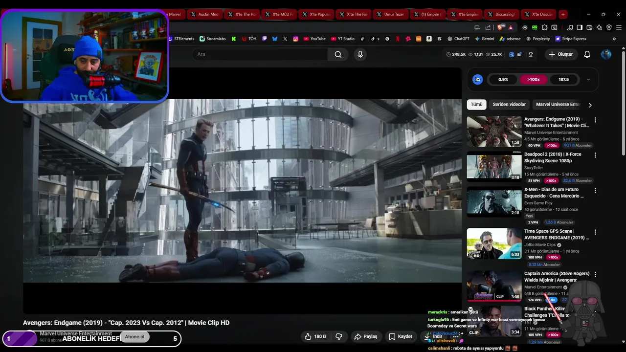The width and height of the screenshot is (626, 352).
Task: Show hidden bookmarks with double chevron
Action: [x=614, y=39]
